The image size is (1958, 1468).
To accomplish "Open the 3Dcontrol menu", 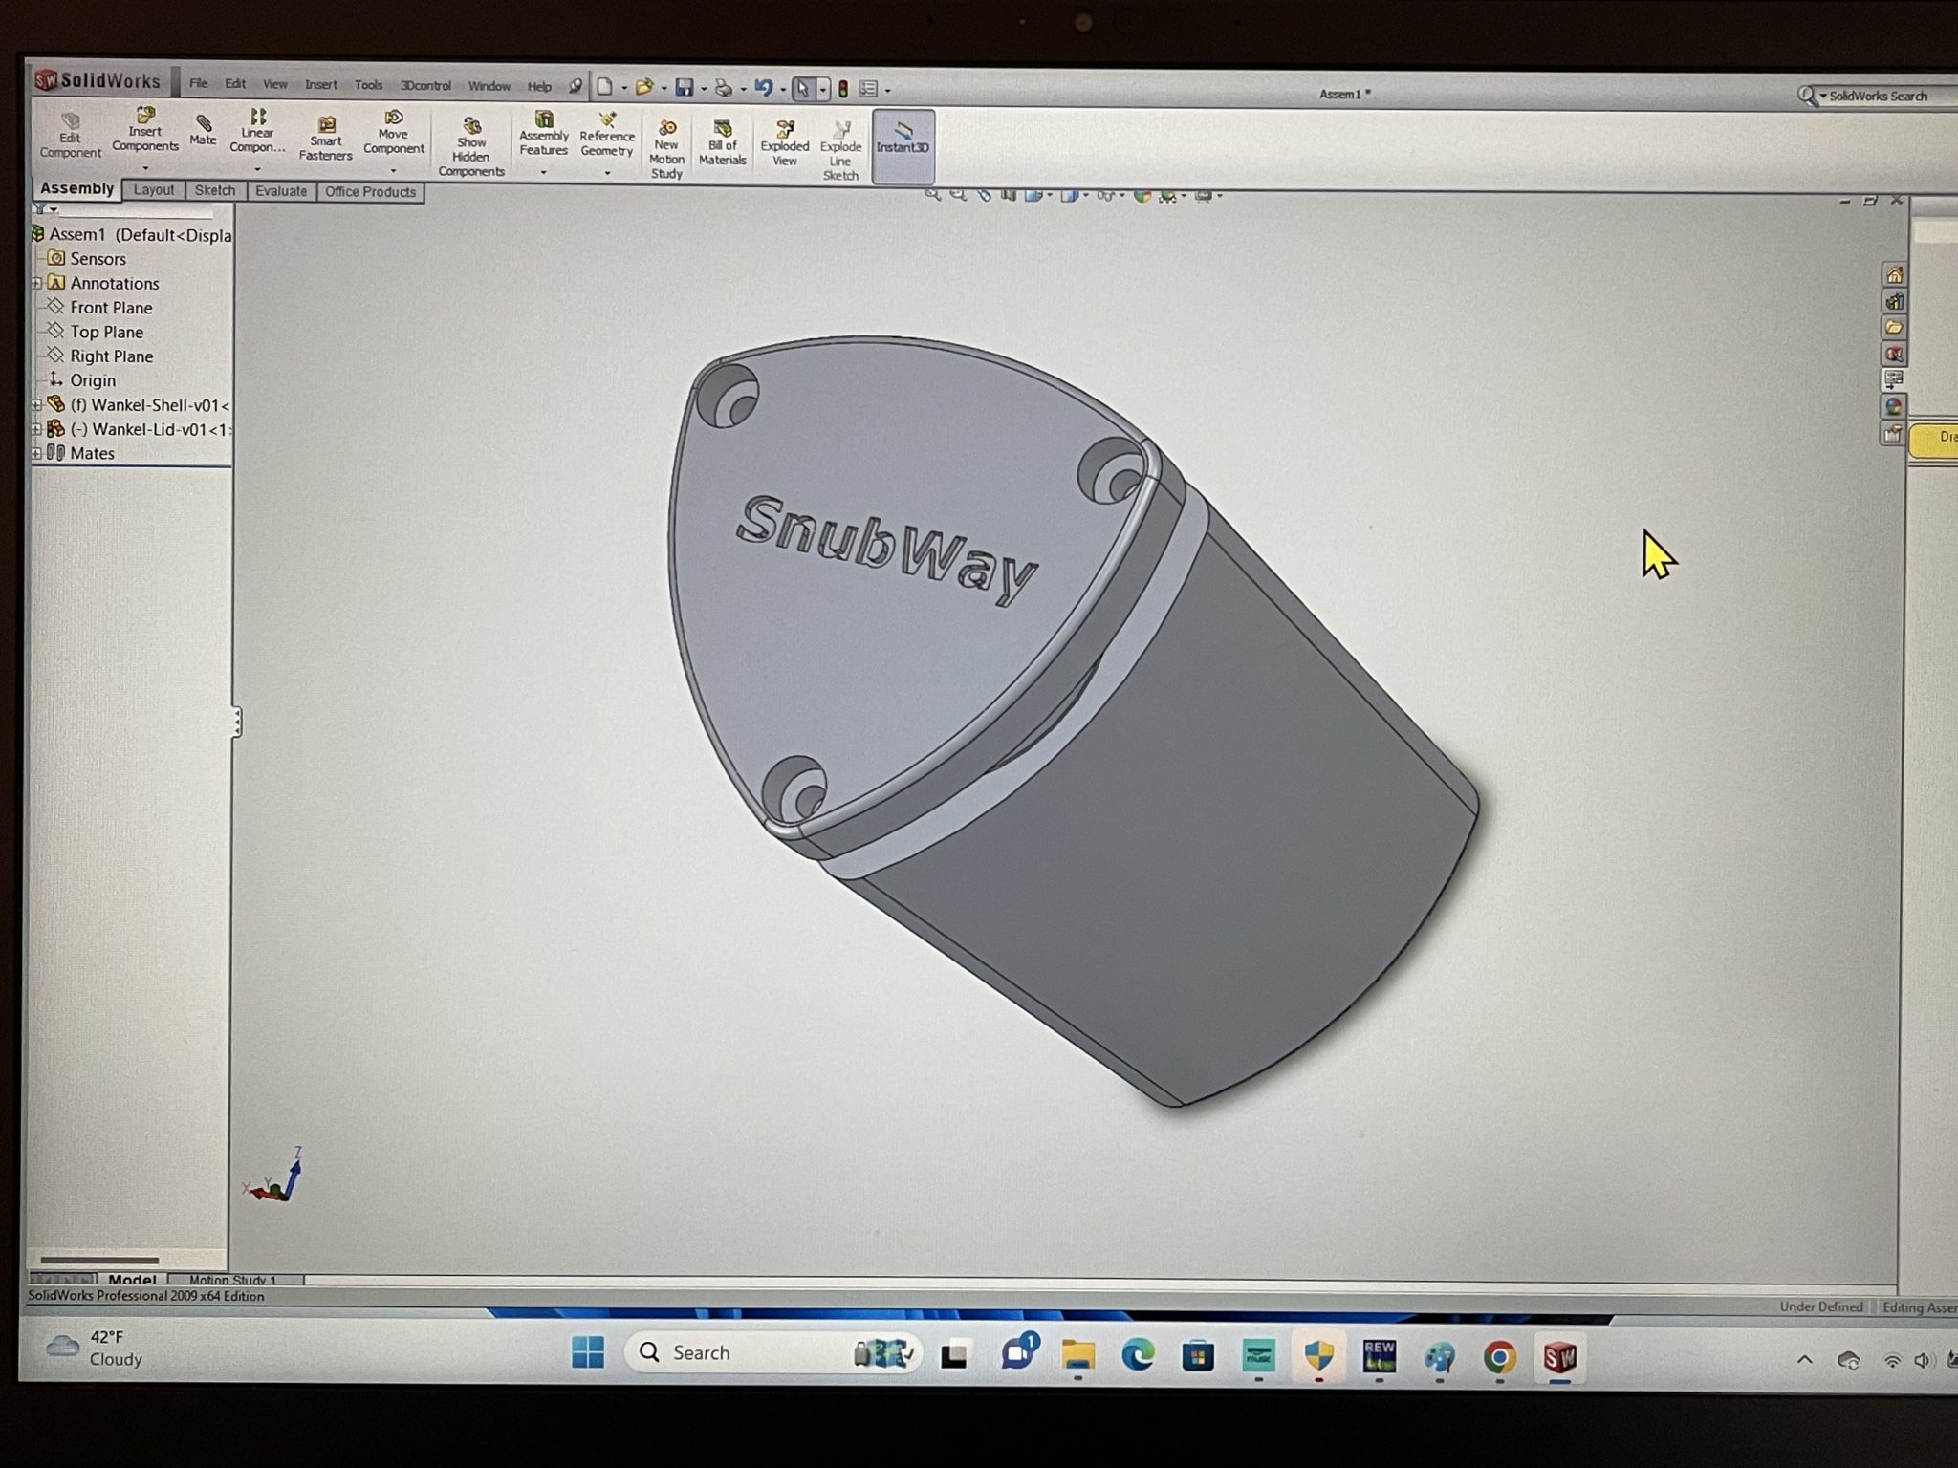I will (x=425, y=86).
